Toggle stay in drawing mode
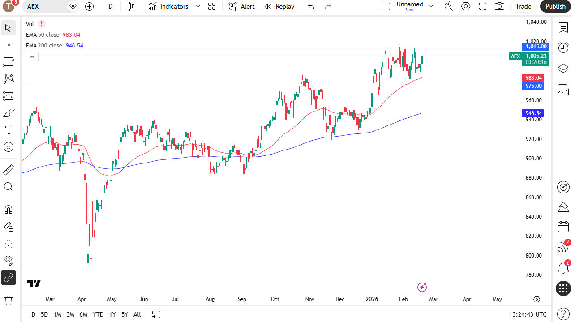571x322 pixels. [x=8, y=227]
